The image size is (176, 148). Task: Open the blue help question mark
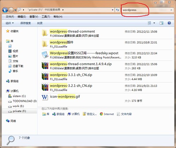click(169, 23)
